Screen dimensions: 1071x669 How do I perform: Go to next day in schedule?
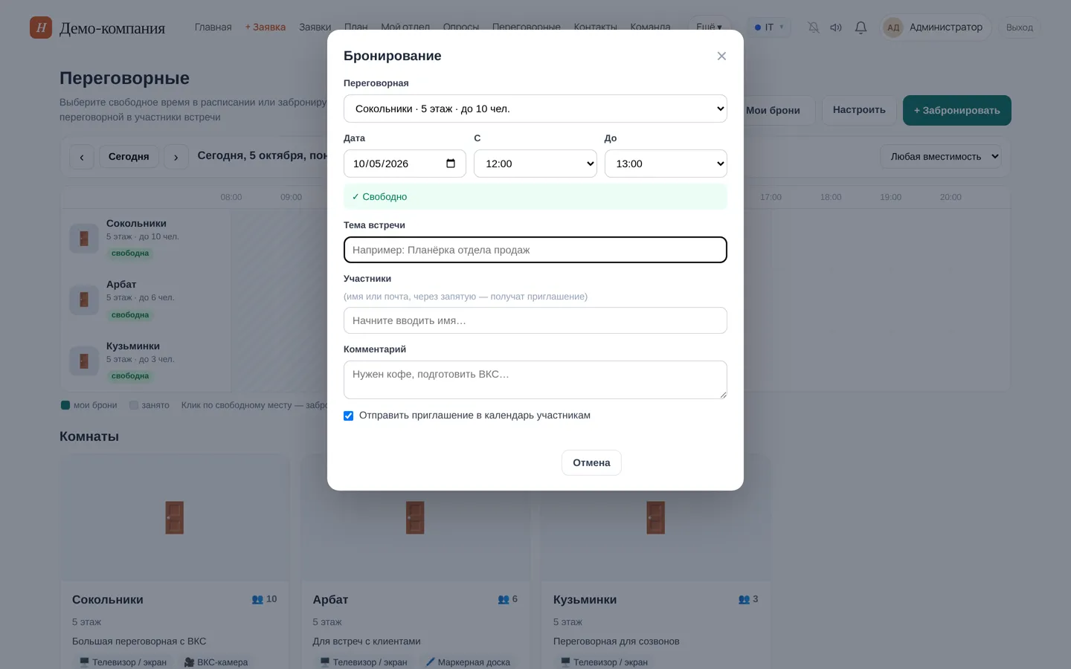[x=176, y=157]
